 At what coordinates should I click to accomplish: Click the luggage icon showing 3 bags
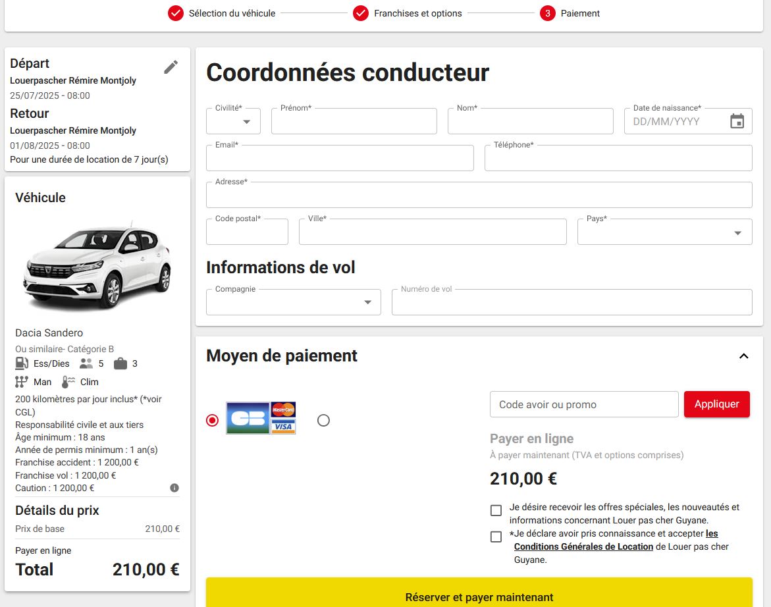point(121,363)
